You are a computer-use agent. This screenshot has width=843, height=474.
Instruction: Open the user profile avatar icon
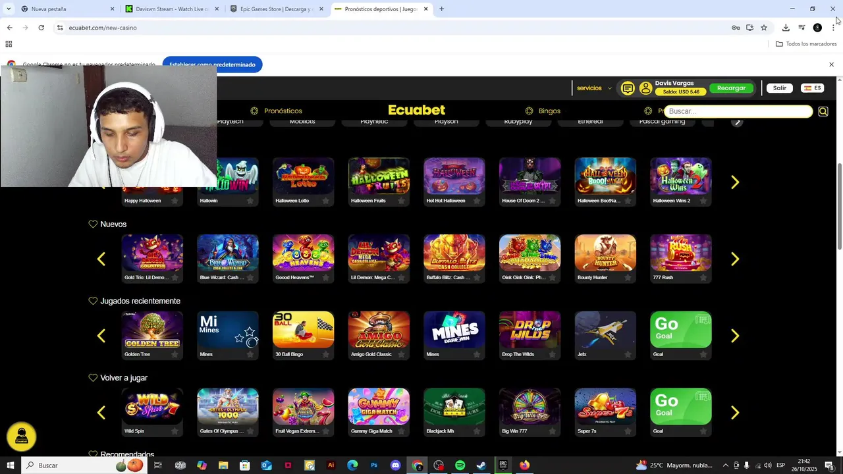(645, 88)
